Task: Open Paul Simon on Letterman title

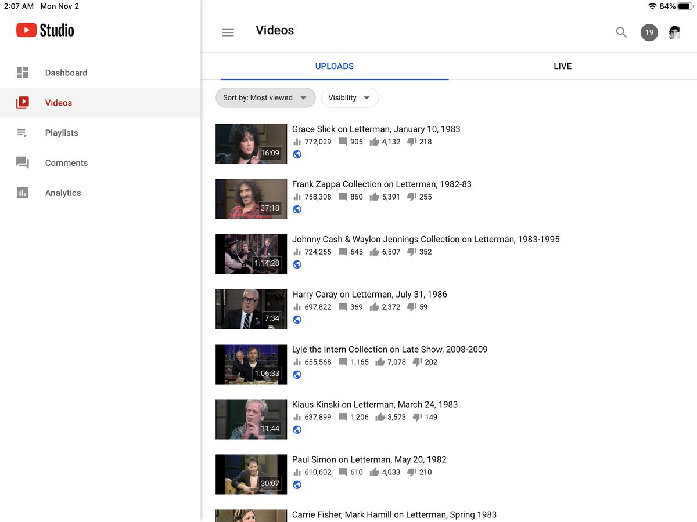Action: point(369,459)
